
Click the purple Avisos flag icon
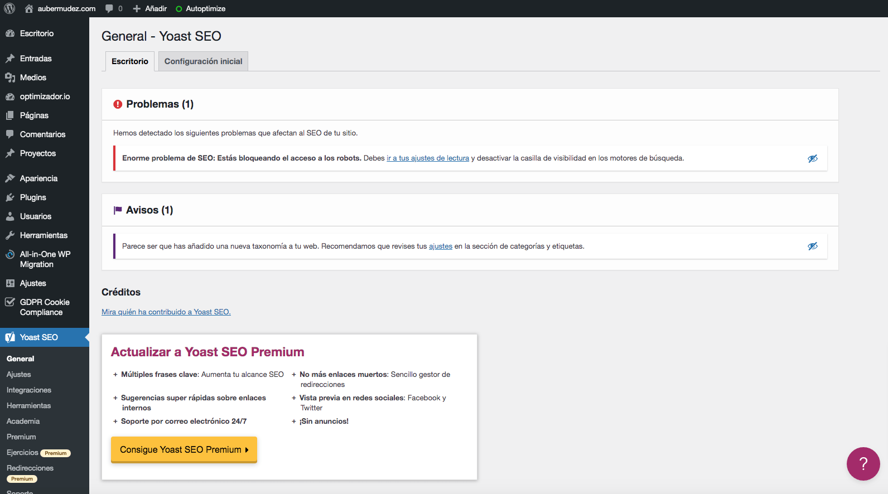point(118,210)
